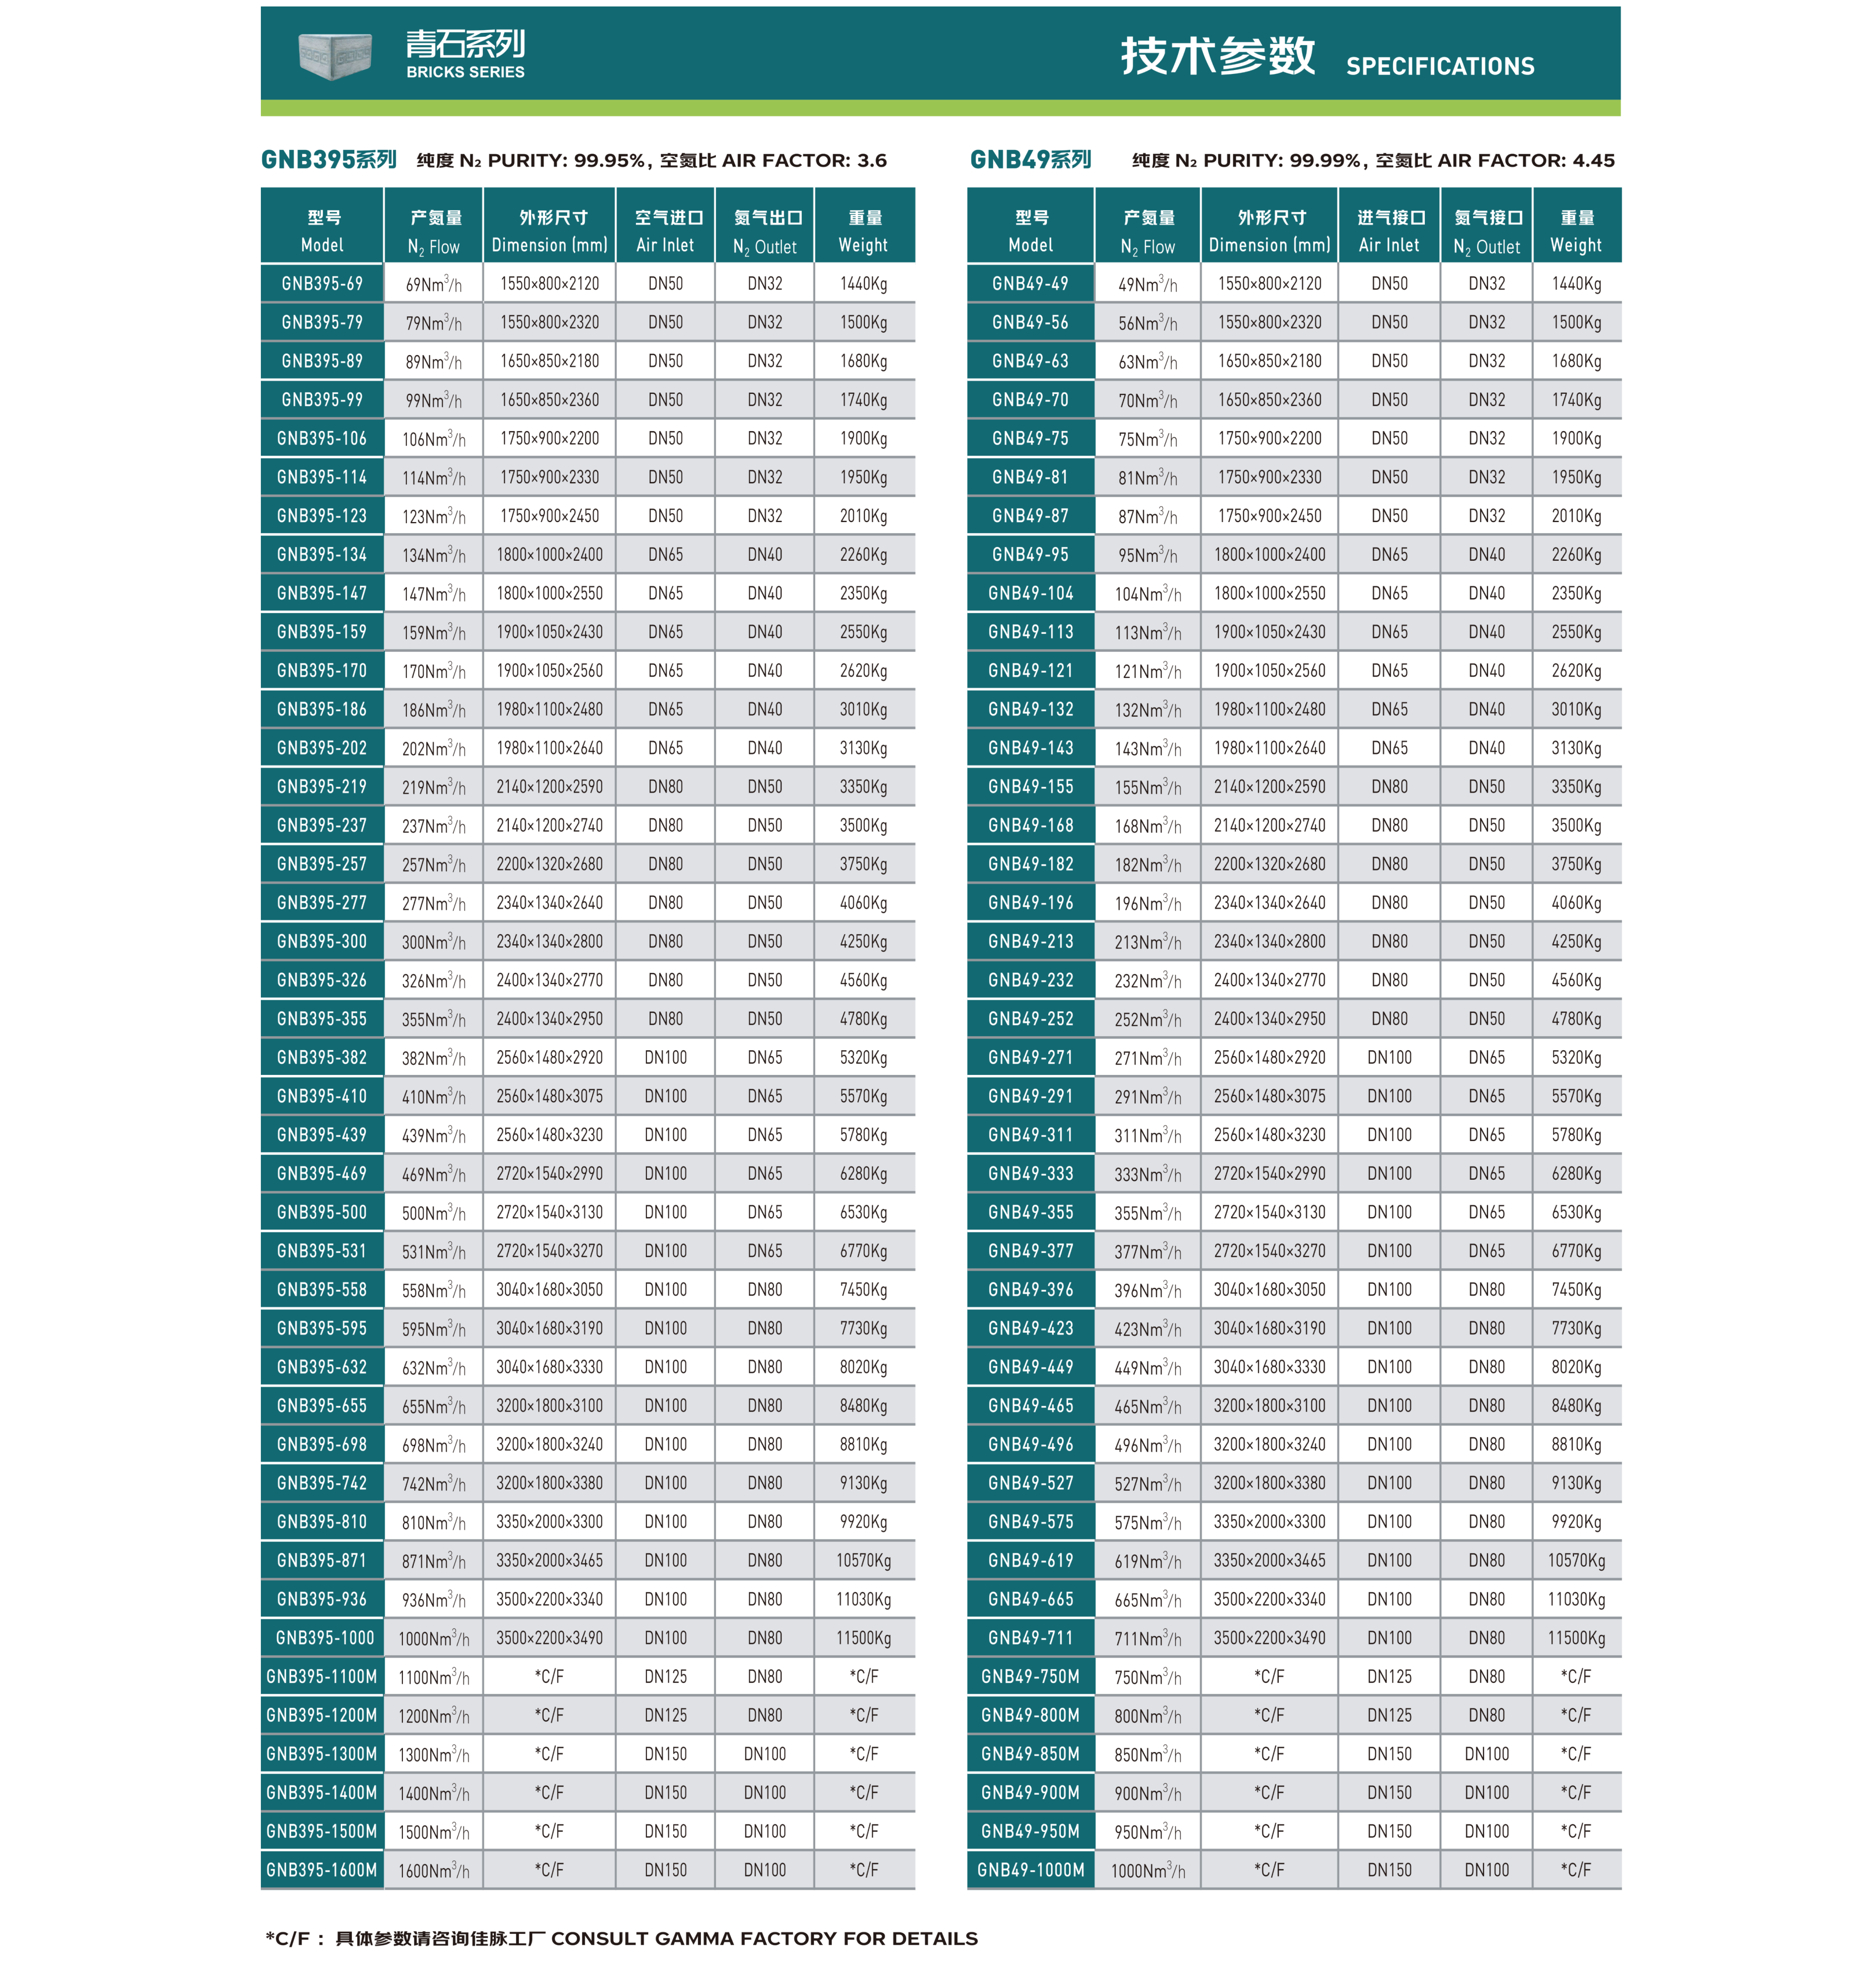This screenshot has width=1876, height=1988.
Task: Click the GNB395-134 model cell
Action: (322, 555)
